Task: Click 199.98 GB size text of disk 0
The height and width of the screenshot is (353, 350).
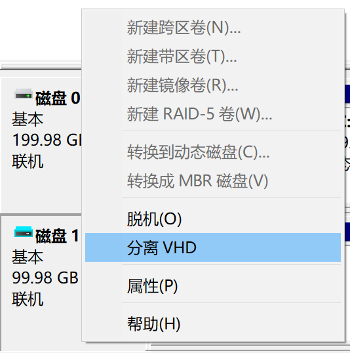Action: (47, 140)
